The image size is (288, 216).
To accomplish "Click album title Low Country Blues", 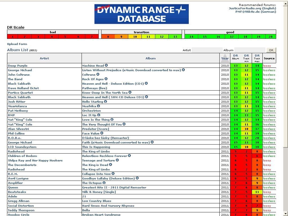I will click(x=97, y=201).
